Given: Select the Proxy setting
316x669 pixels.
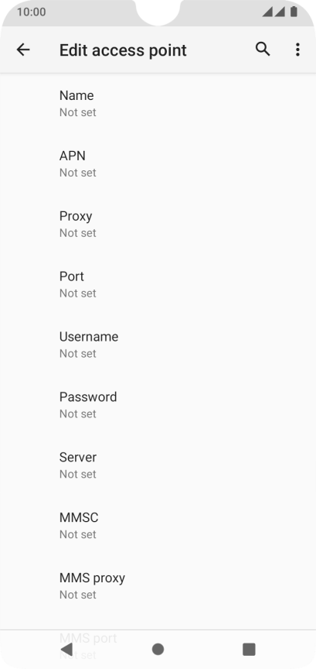Looking at the screenshot, I should point(158,224).
